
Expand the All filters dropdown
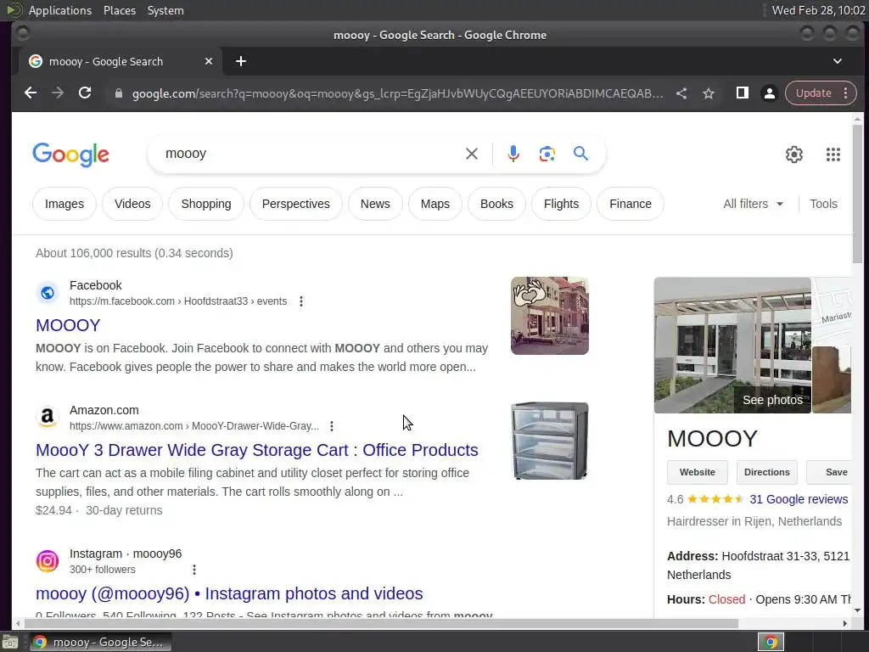754,204
